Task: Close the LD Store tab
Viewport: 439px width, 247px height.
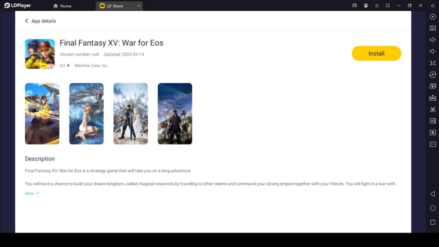Action: (x=138, y=6)
